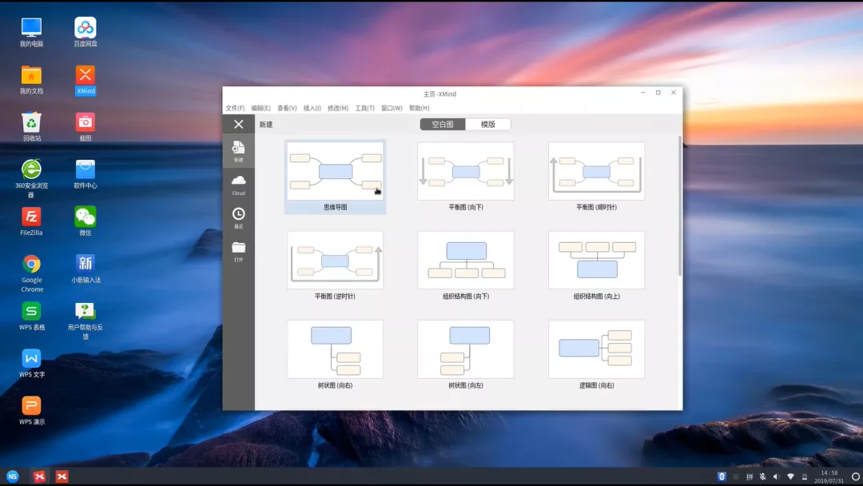Open the 编辑(E) menu
This screenshot has height=486, width=863.
(x=260, y=109)
